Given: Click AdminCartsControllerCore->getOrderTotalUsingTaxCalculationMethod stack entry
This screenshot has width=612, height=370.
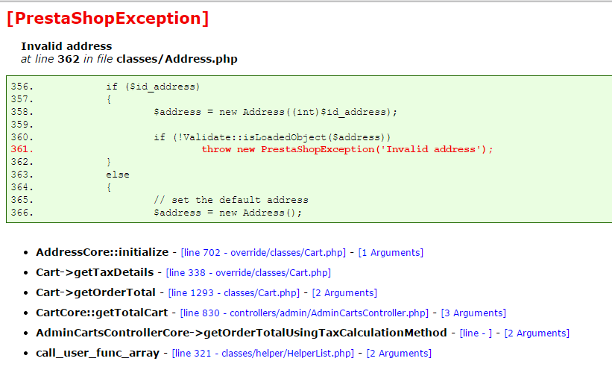Looking at the screenshot, I should pyautogui.click(x=242, y=333).
